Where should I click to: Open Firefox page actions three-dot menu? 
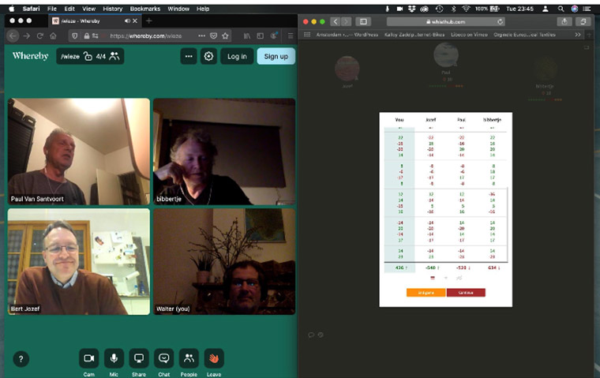click(x=201, y=36)
